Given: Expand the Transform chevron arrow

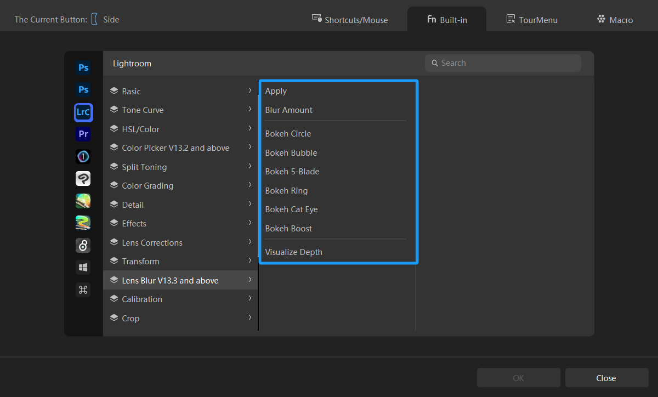Looking at the screenshot, I should (x=249, y=260).
